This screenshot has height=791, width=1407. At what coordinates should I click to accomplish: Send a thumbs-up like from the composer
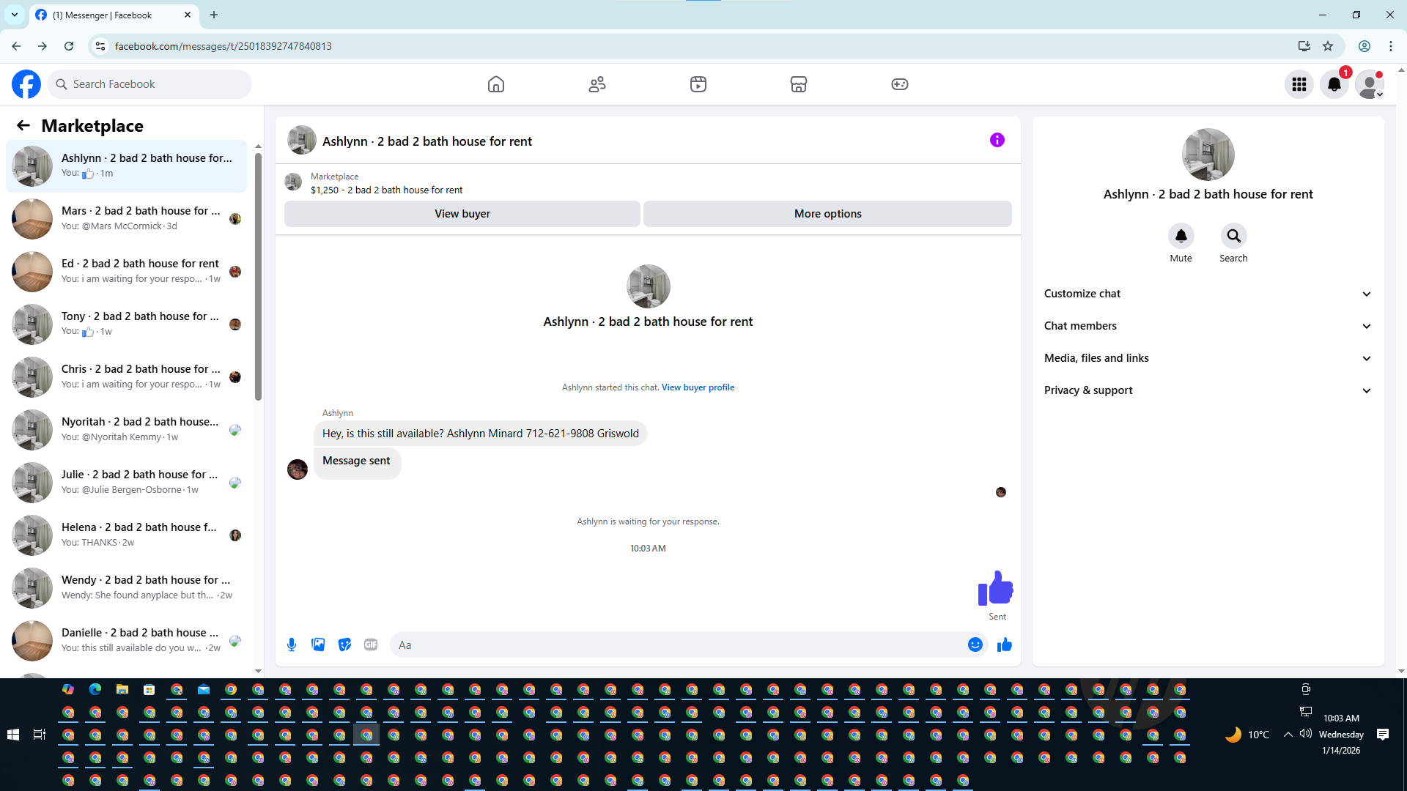coord(1004,645)
